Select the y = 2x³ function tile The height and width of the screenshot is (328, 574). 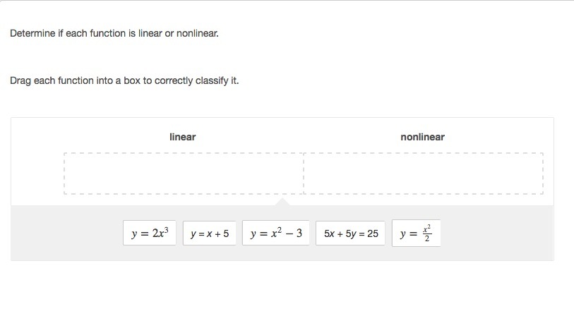tap(150, 233)
